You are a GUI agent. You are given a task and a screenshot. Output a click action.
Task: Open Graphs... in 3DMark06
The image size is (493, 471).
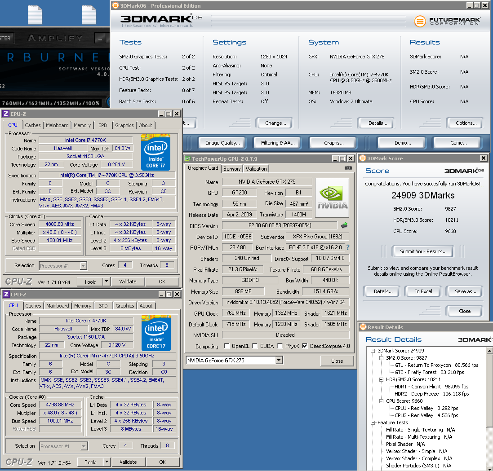click(x=333, y=143)
